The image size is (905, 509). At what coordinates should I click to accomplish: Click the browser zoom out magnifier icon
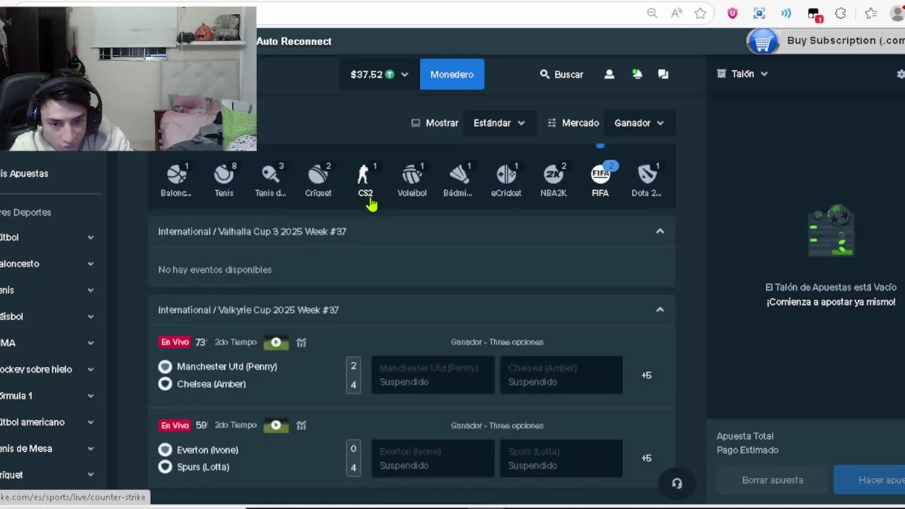(652, 13)
